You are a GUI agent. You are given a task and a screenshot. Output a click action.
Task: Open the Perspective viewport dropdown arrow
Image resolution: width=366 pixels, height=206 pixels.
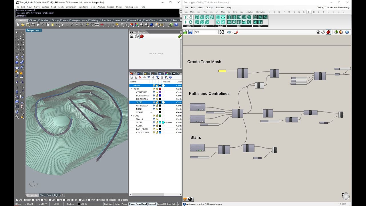41,30
